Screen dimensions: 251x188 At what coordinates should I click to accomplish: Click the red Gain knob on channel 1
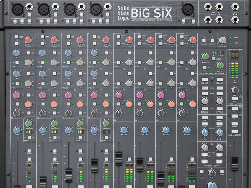28,40
